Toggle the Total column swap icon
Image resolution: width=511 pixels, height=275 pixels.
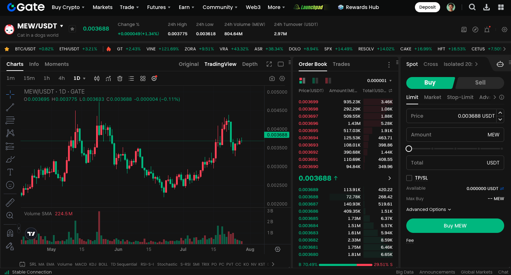tap(390, 91)
